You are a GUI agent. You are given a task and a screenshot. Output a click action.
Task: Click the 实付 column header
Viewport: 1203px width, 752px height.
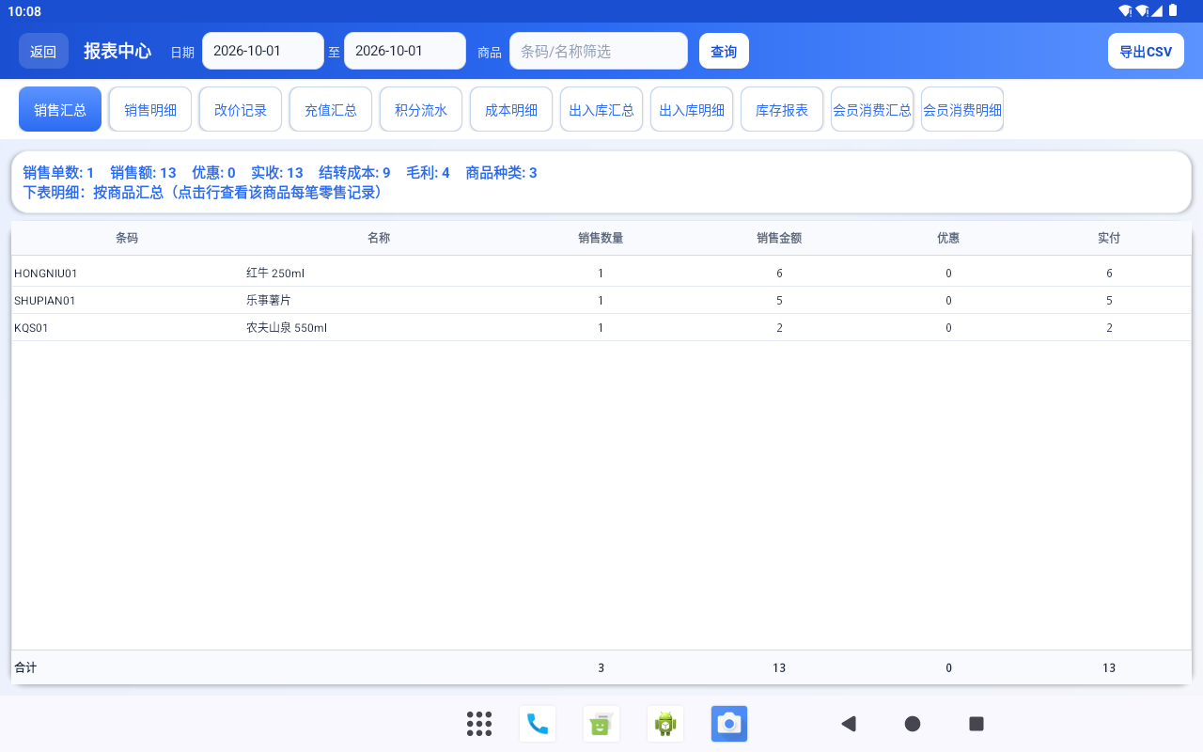pyautogui.click(x=1109, y=238)
